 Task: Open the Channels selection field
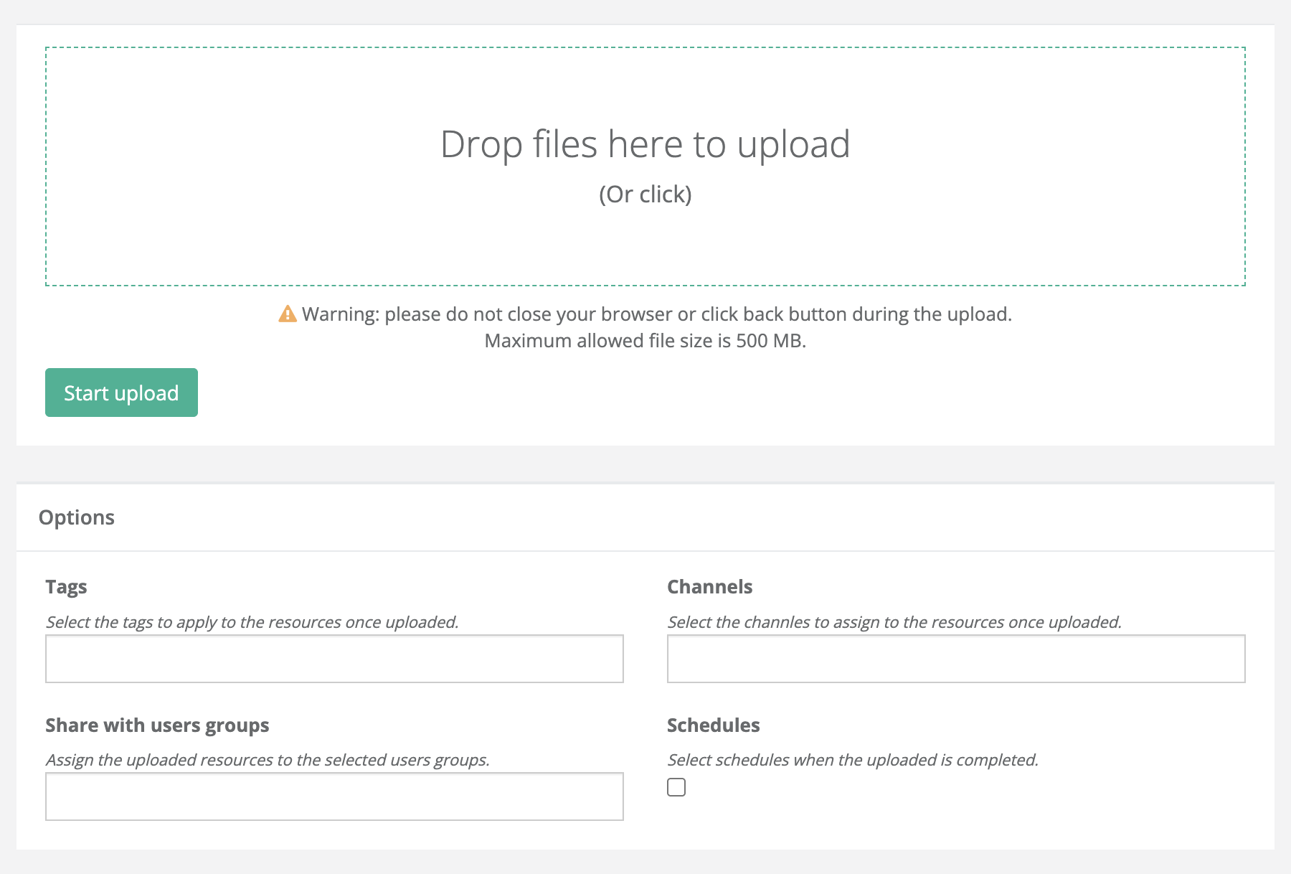[x=955, y=659]
